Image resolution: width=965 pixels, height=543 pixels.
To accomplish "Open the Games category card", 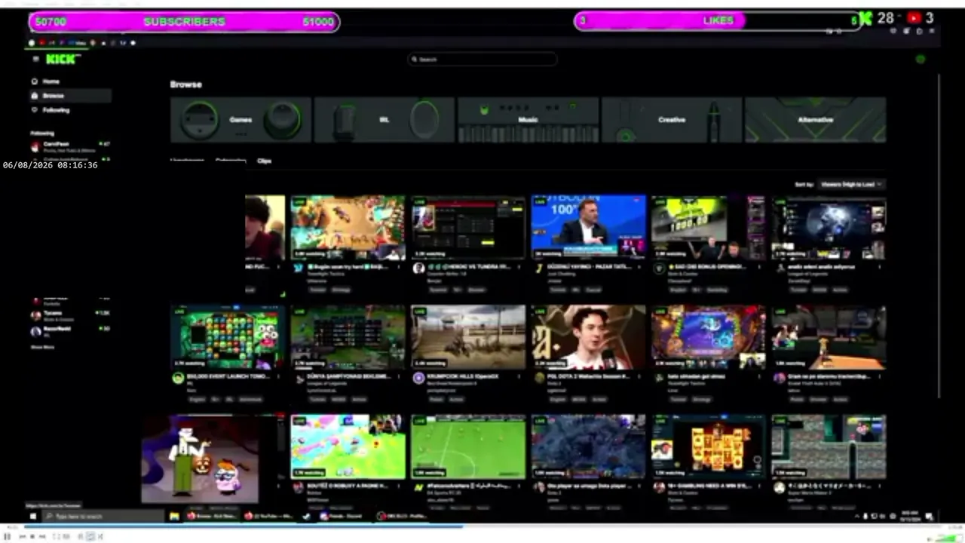I will click(240, 119).
